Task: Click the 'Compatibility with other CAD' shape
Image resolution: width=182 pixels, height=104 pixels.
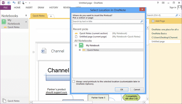Action: pyautogui.click(x=131, y=97)
